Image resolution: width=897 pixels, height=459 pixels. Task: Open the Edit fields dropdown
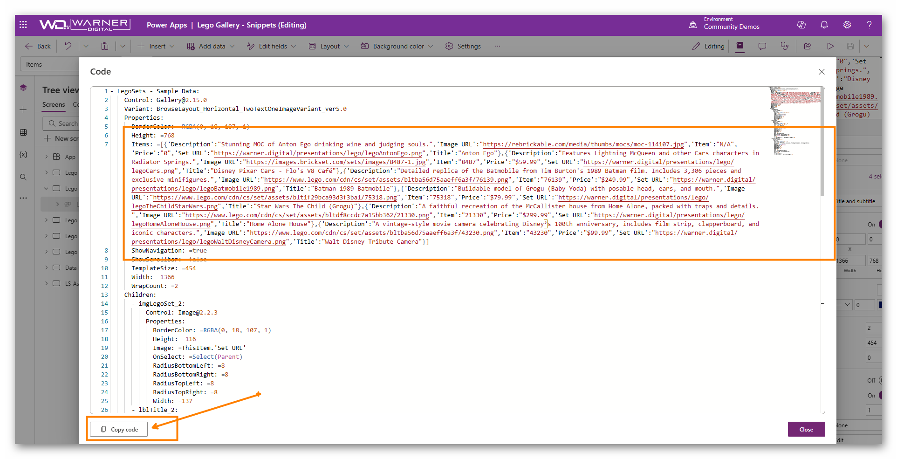[x=271, y=46]
